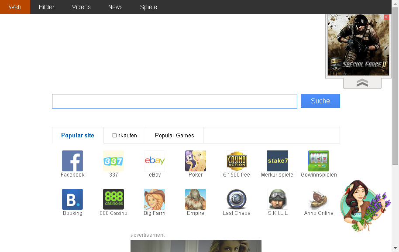Launch the Last Chaos game icon

click(x=237, y=199)
